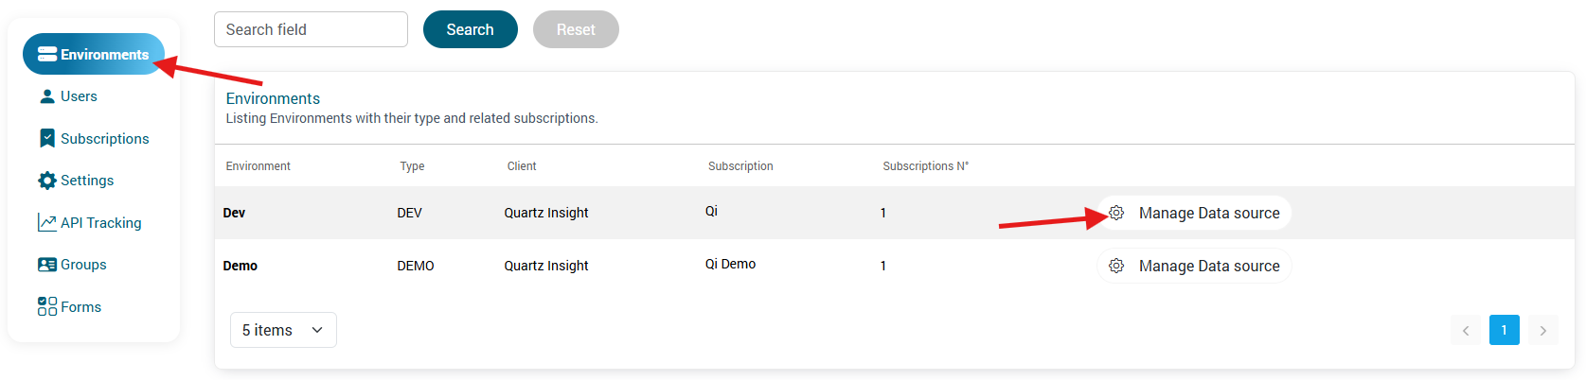The height and width of the screenshot is (380, 1586).
Task: Focus the Search field input
Action: [311, 29]
